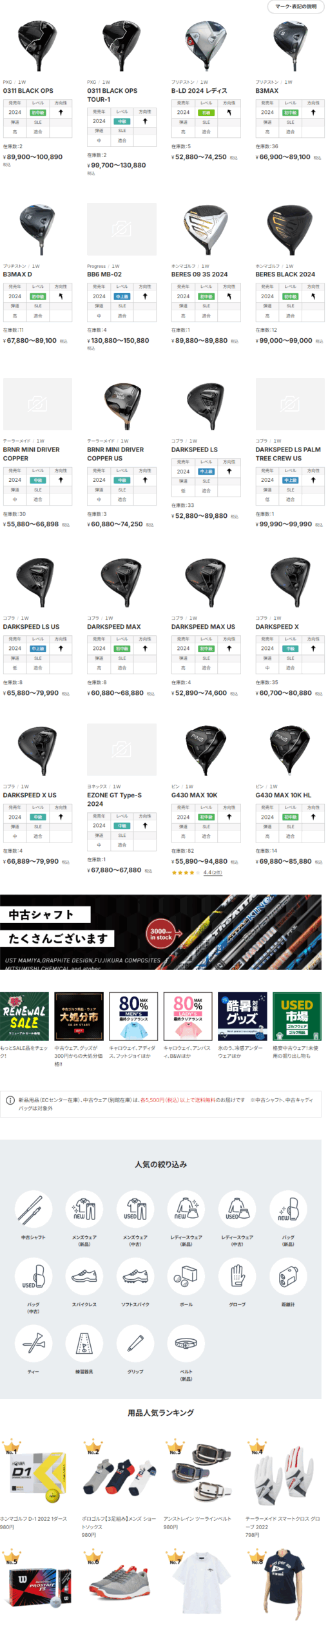
Task: Select the ボール category icon
Action: (186, 1276)
